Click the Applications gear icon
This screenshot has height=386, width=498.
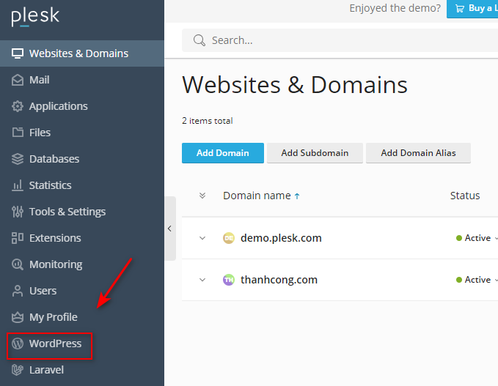(18, 106)
